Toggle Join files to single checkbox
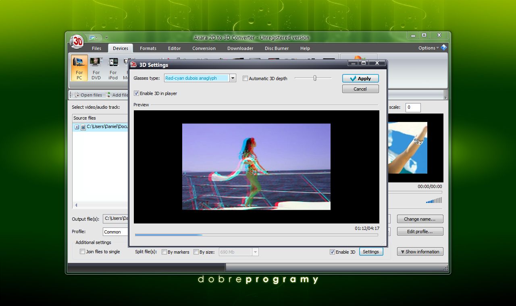Image resolution: width=516 pixels, height=306 pixels. [82, 252]
